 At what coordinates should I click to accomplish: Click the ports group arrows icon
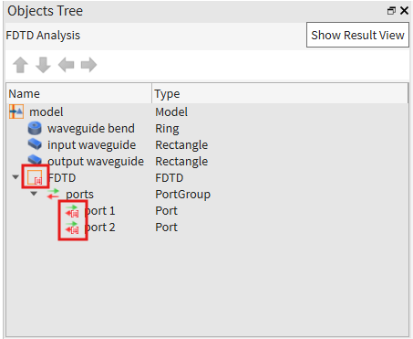click(53, 194)
